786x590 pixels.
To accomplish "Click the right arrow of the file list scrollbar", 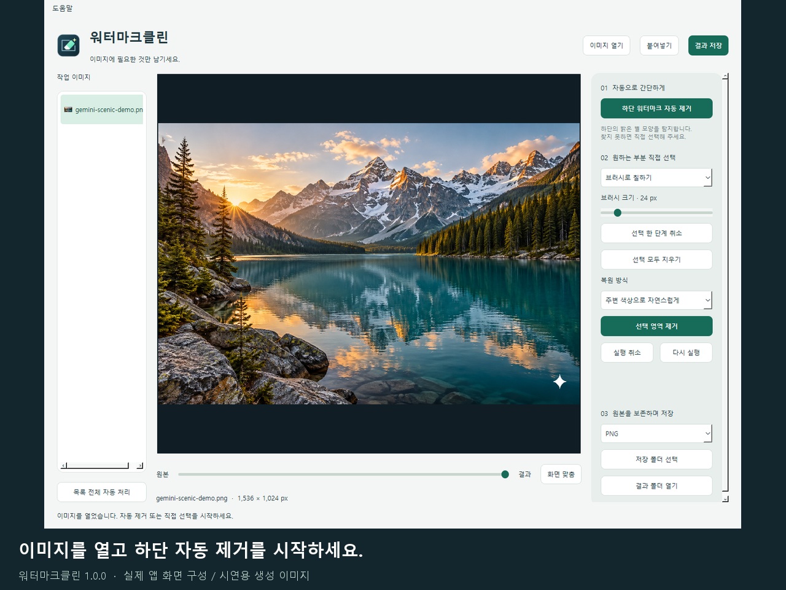I will pyautogui.click(x=139, y=466).
